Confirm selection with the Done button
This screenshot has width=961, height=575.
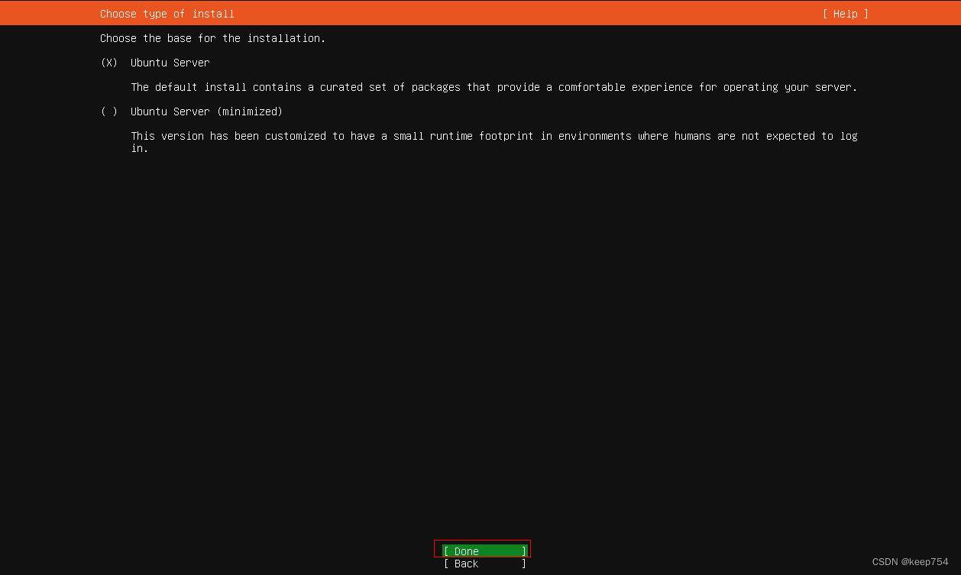(x=485, y=551)
